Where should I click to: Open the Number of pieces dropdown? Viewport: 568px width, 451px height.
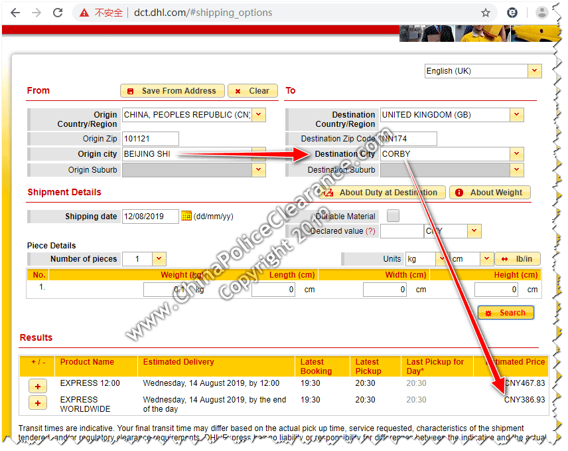pos(159,259)
